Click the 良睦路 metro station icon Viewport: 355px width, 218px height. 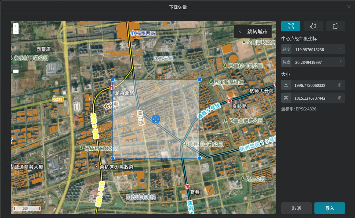tap(229, 101)
